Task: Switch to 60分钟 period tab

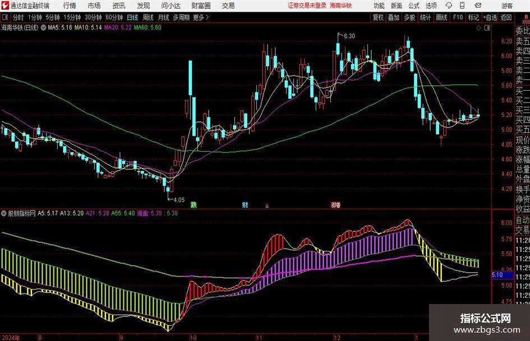Action: click(x=114, y=17)
